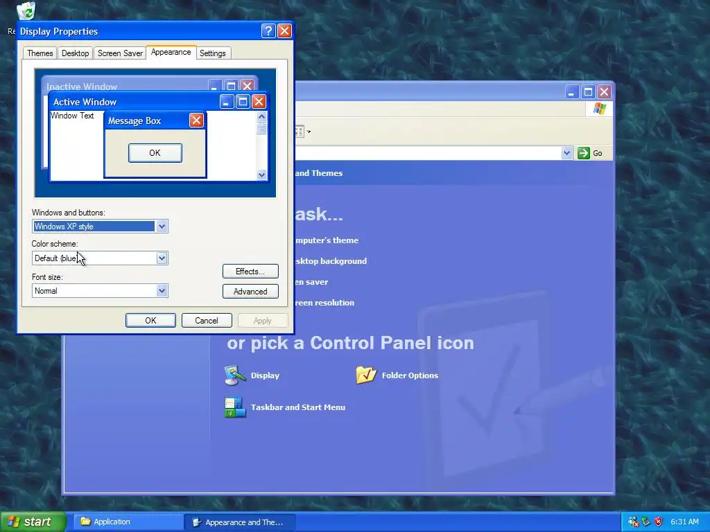Click the preview scrollbar up arrow
This screenshot has width=710, height=532.
pos(261,116)
